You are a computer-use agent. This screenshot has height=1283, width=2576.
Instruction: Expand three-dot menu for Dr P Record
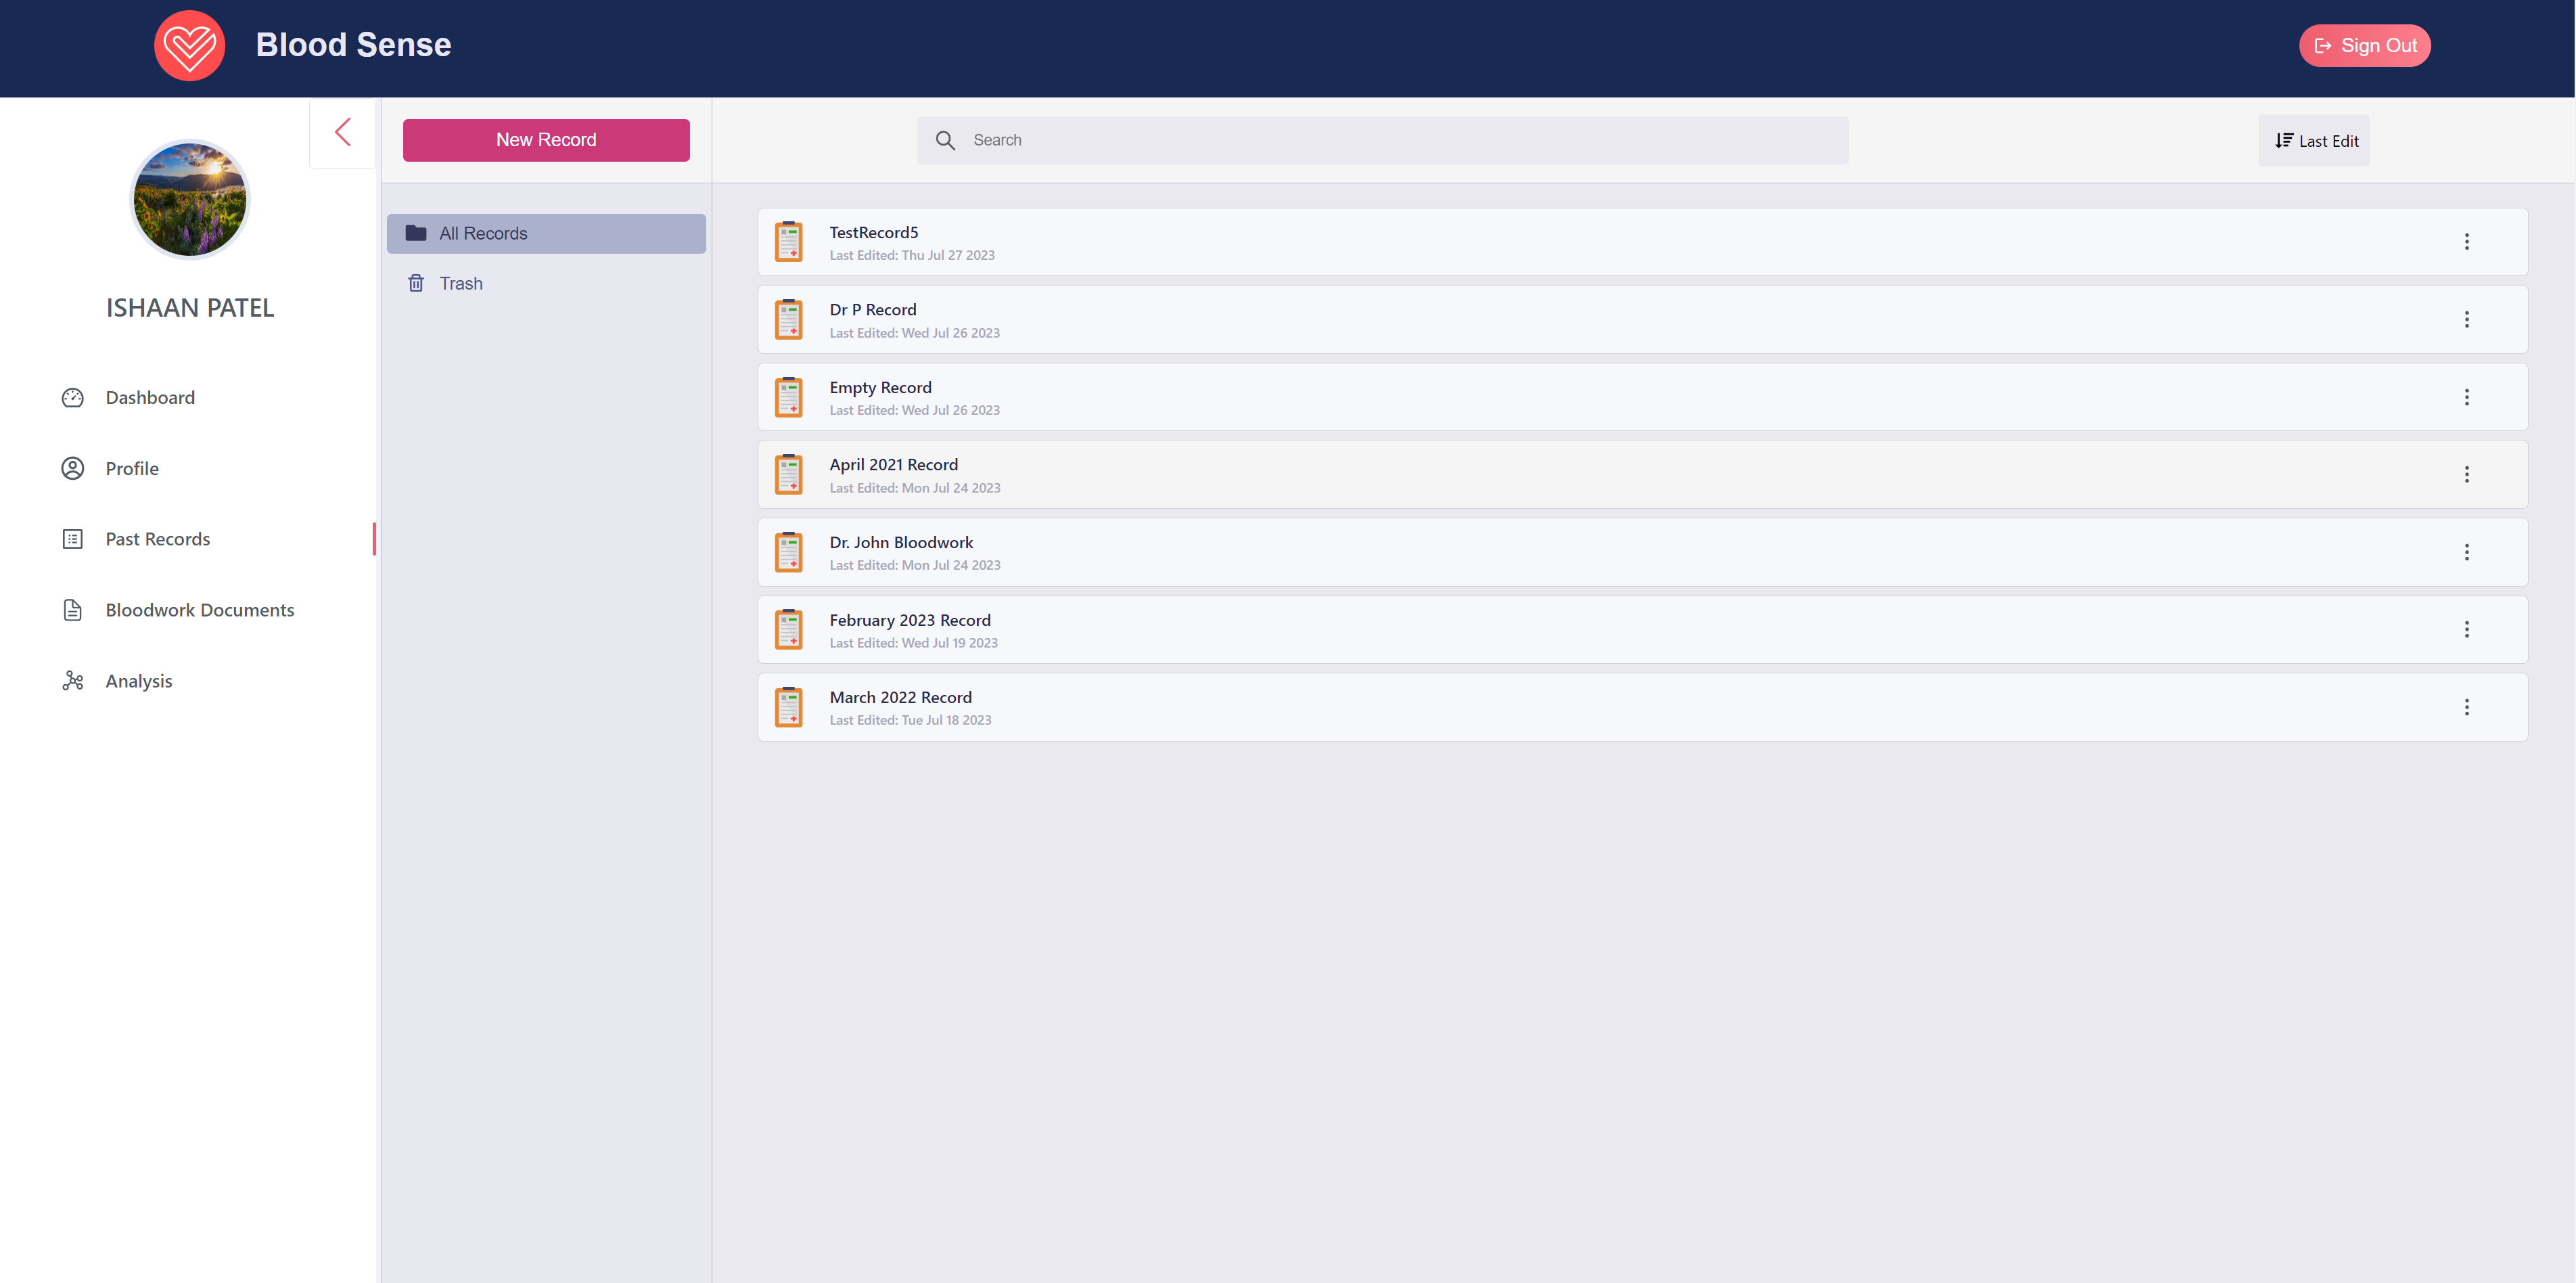pyautogui.click(x=2466, y=320)
